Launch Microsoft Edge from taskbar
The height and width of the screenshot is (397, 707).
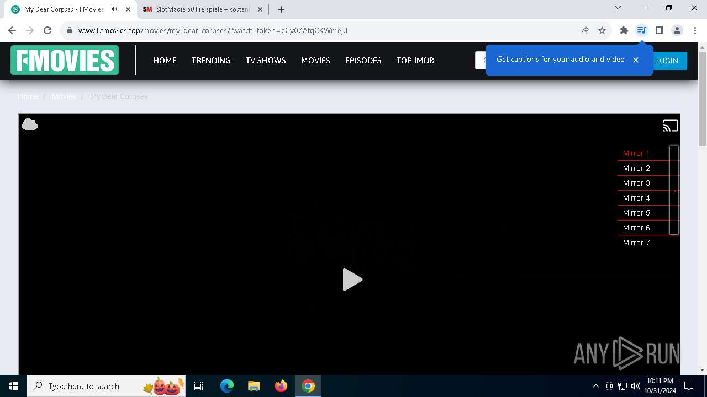click(227, 386)
